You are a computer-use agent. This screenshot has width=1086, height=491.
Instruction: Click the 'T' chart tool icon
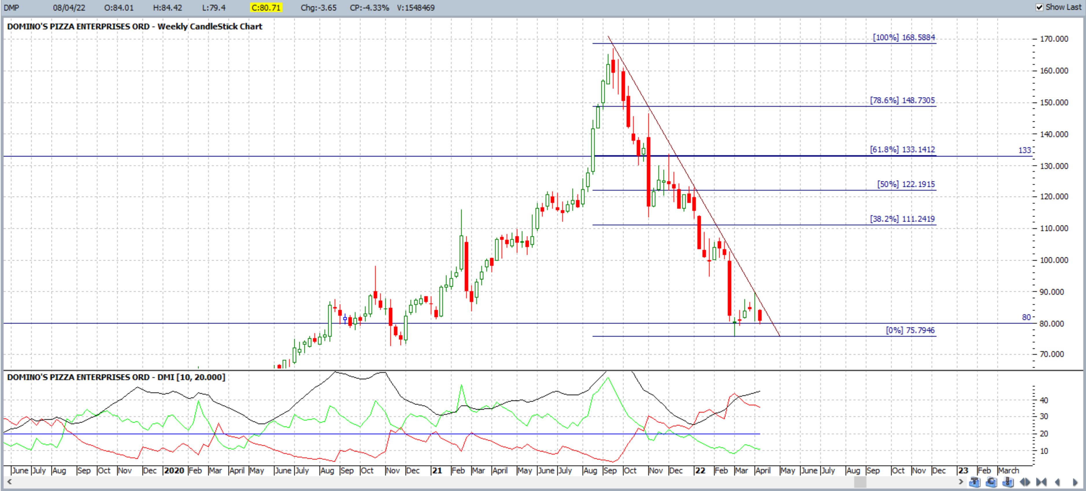pos(975,482)
